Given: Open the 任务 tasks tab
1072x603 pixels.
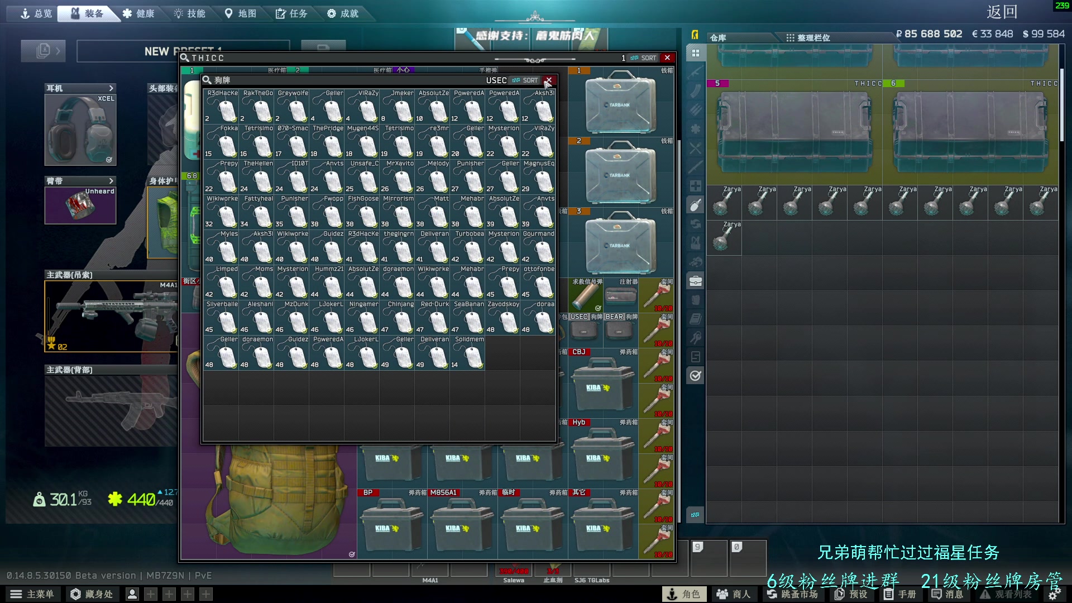Looking at the screenshot, I should (291, 13).
